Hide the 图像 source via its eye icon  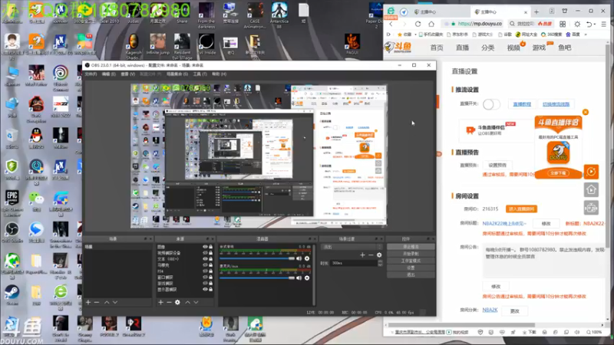click(205, 247)
